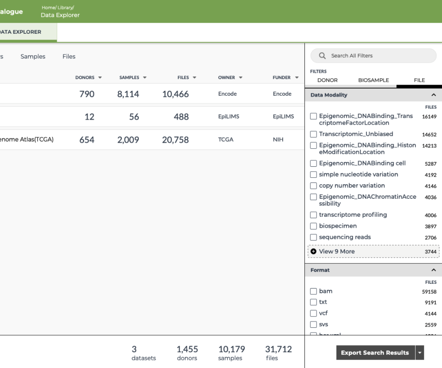Screen dimensions: 442x368
Task: Click the 10,179 samples total
Action: [x=232, y=349]
